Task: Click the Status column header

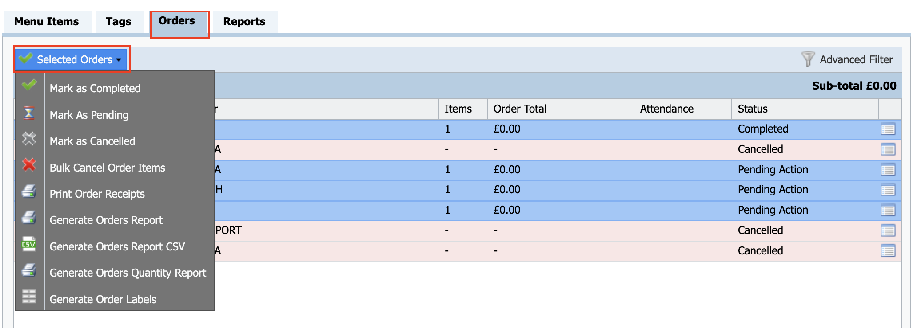Action: 753,109
